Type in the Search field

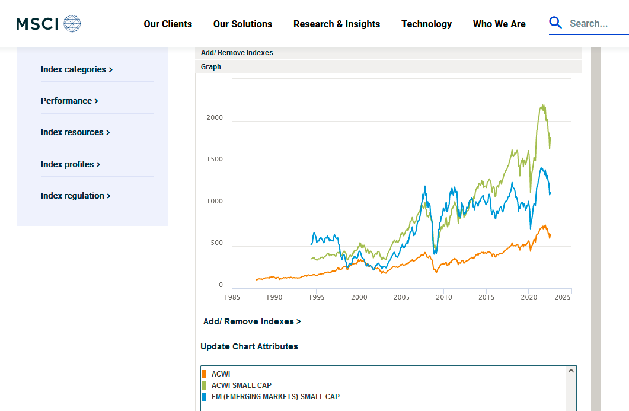coord(596,24)
